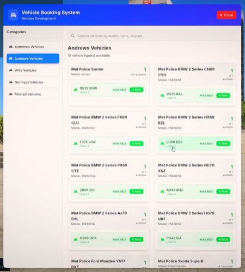Click AVAILABLE badge for FJ05 JJW

pyautogui.click(x=119, y=144)
